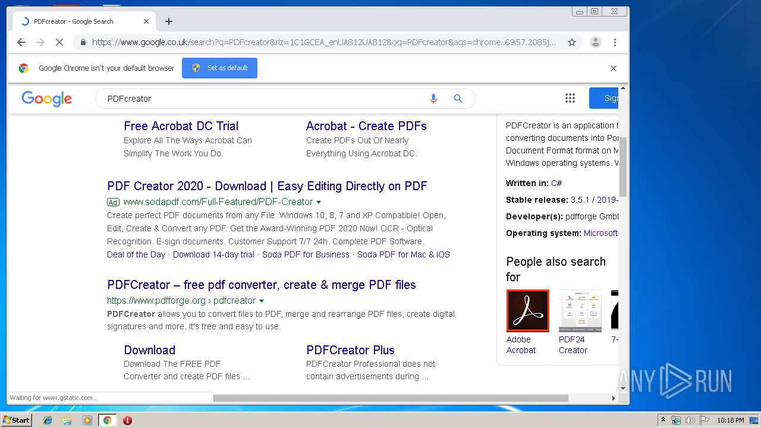The image size is (761, 428).
Task: Click the Google logo
Action: tap(46, 99)
